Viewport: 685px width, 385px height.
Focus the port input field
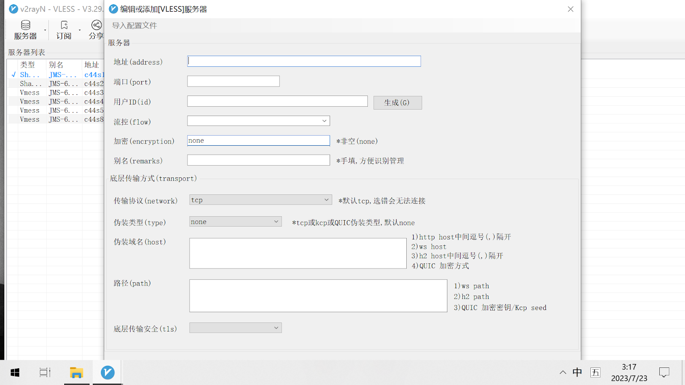pos(233,81)
